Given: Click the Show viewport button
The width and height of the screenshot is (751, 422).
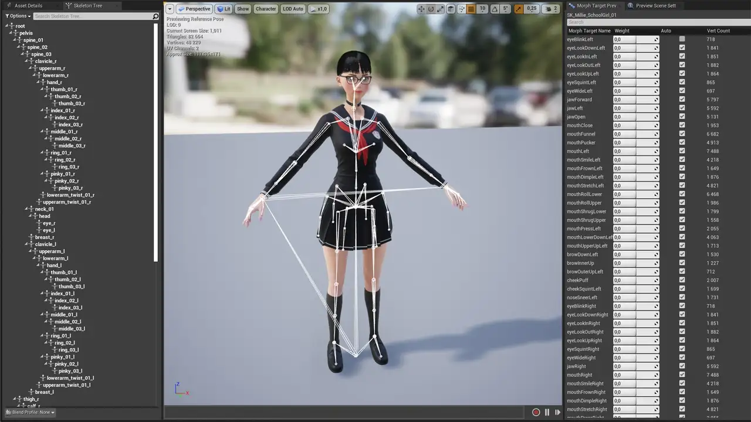Looking at the screenshot, I should coord(243,9).
